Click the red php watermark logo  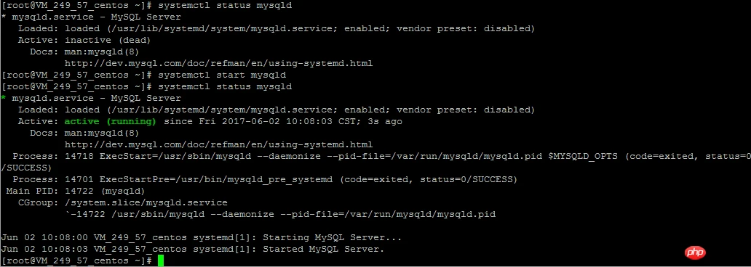pyautogui.click(x=696, y=252)
